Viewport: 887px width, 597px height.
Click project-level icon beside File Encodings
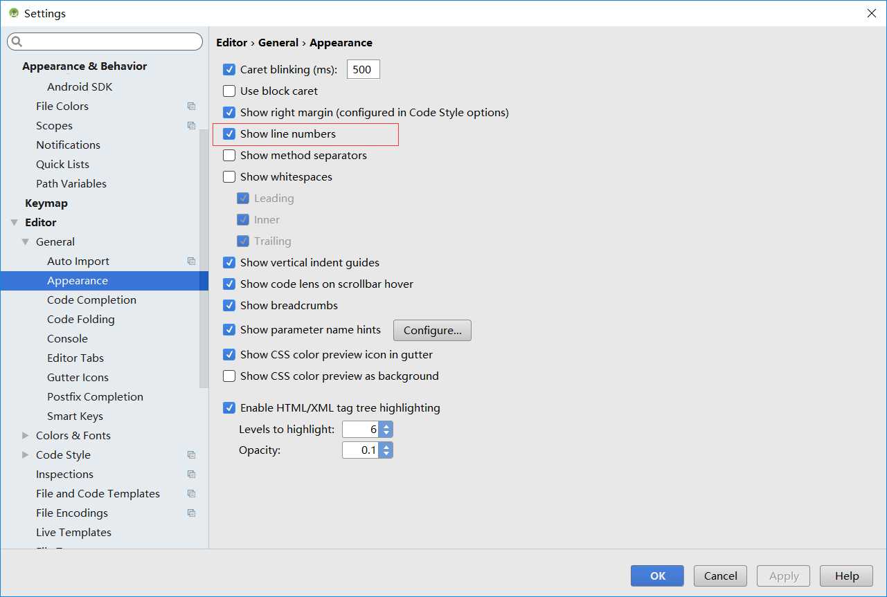(x=192, y=513)
